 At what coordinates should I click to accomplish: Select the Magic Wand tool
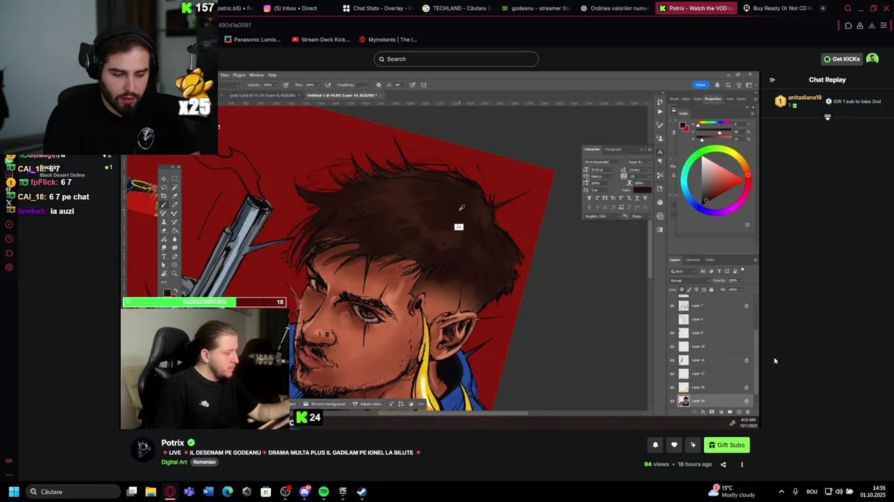point(175,187)
